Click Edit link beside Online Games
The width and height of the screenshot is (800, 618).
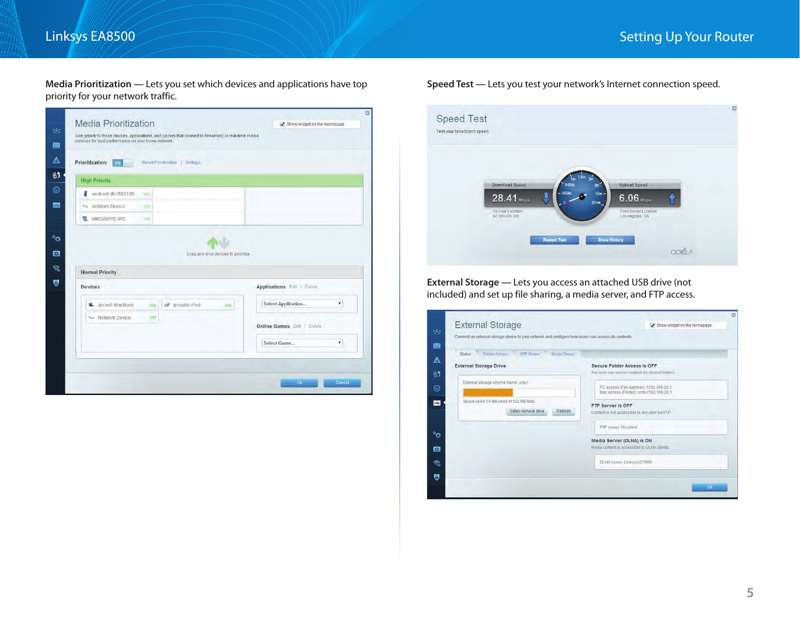pyautogui.click(x=297, y=326)
